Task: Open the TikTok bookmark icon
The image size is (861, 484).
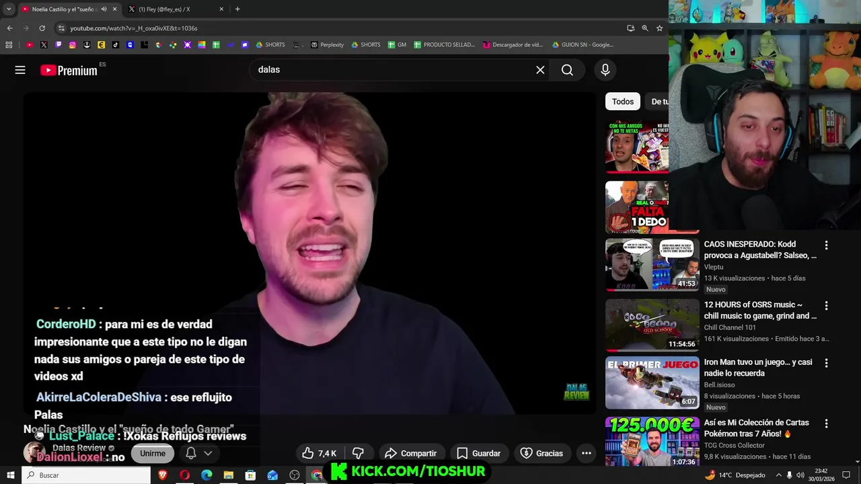Action: [116, 45]
